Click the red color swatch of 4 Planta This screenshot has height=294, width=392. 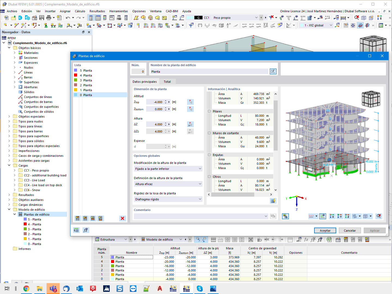coord(76,75)
